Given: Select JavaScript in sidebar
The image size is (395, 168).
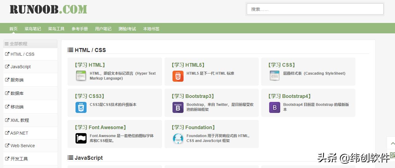Looking at the screenshot, I should click(x=30, y=67).
